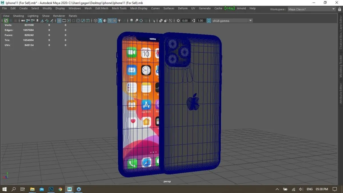Toggle the Textured display checker icon
This screenshot has width=343, height=193.
coord(115,21)
